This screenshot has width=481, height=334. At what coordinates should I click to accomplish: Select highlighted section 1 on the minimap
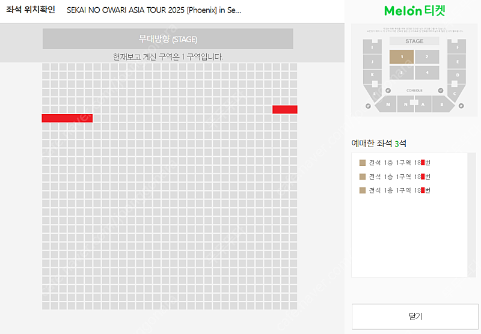point(402,56)
